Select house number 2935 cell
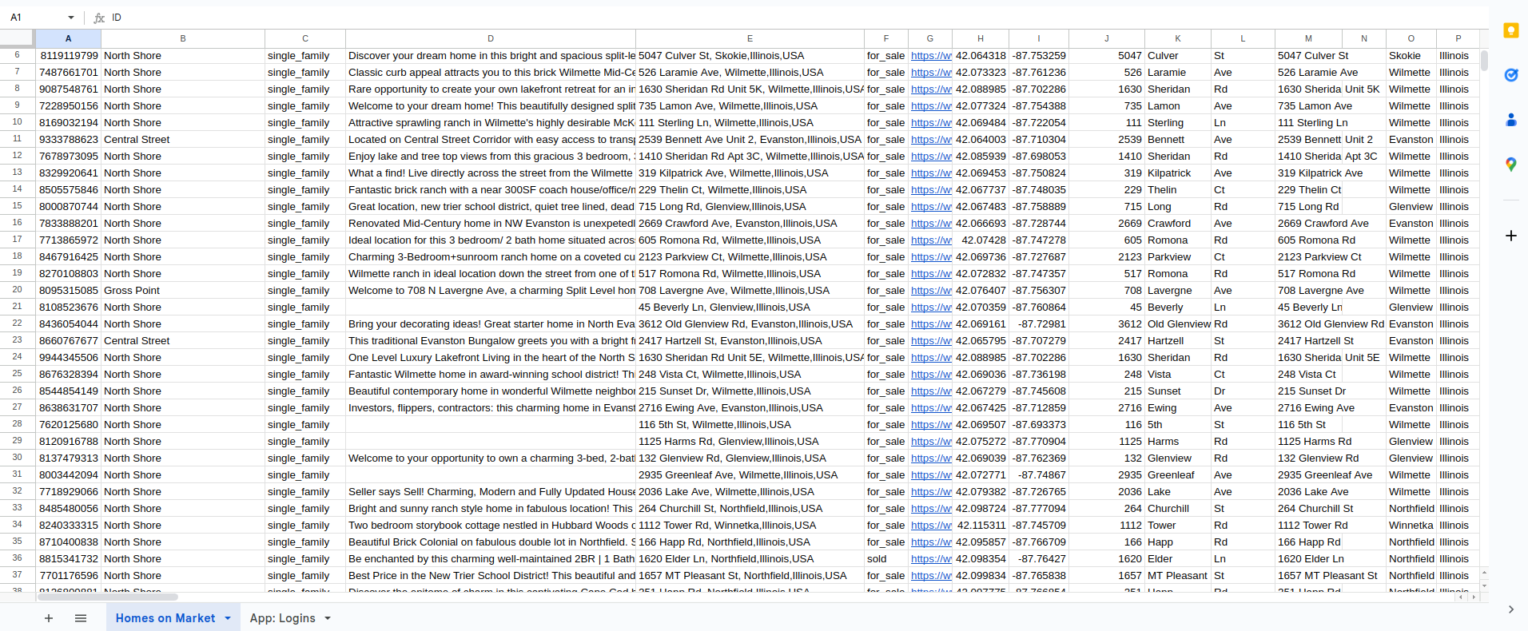1528x631 pixels. 1107,475
